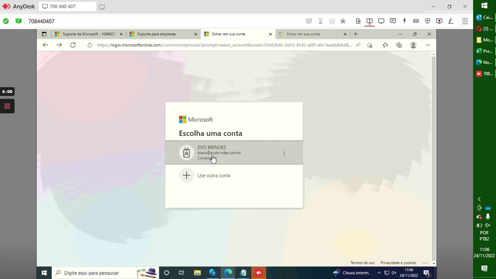Image resolution: width=496 pixels, height=279 pixels.
Task: Open AnyDesk whiteboard pen icon
Action: click(x=451, y=21)
